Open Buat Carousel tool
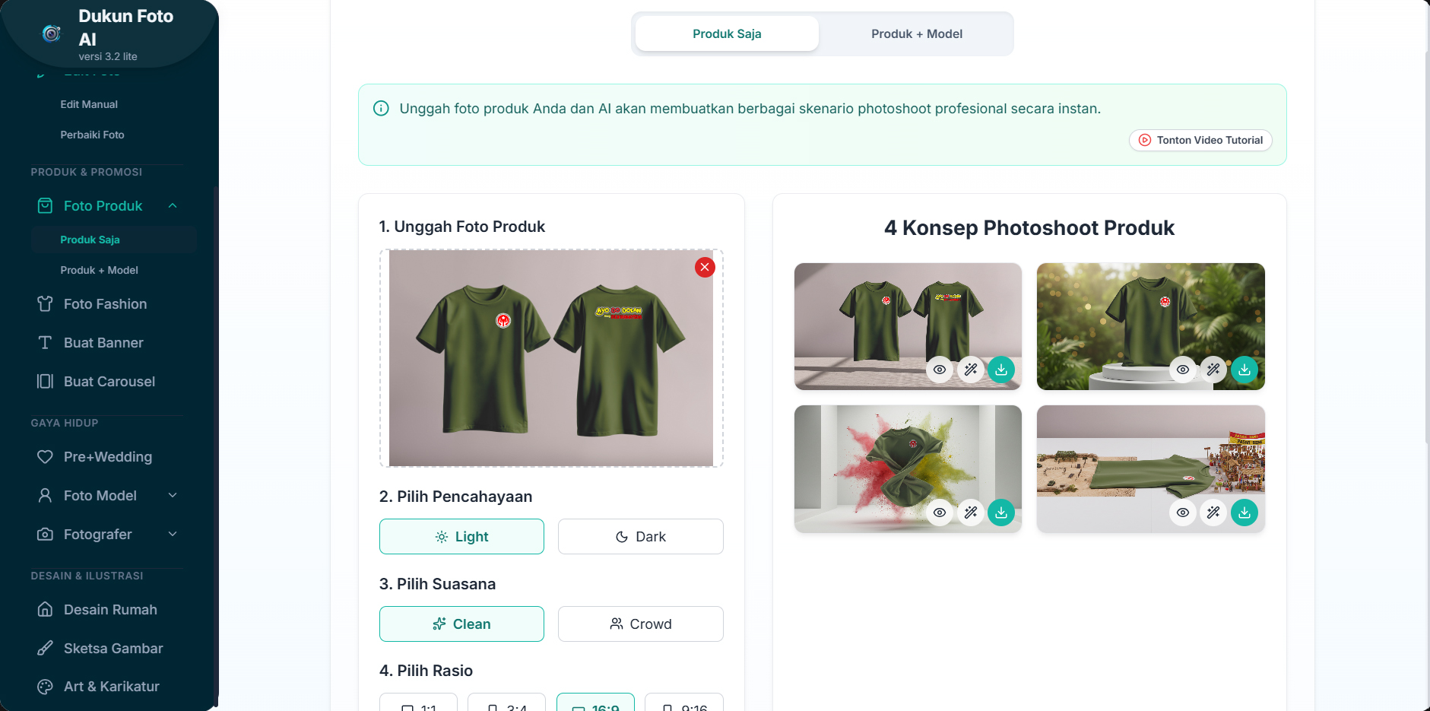 (x=109, y=382)
